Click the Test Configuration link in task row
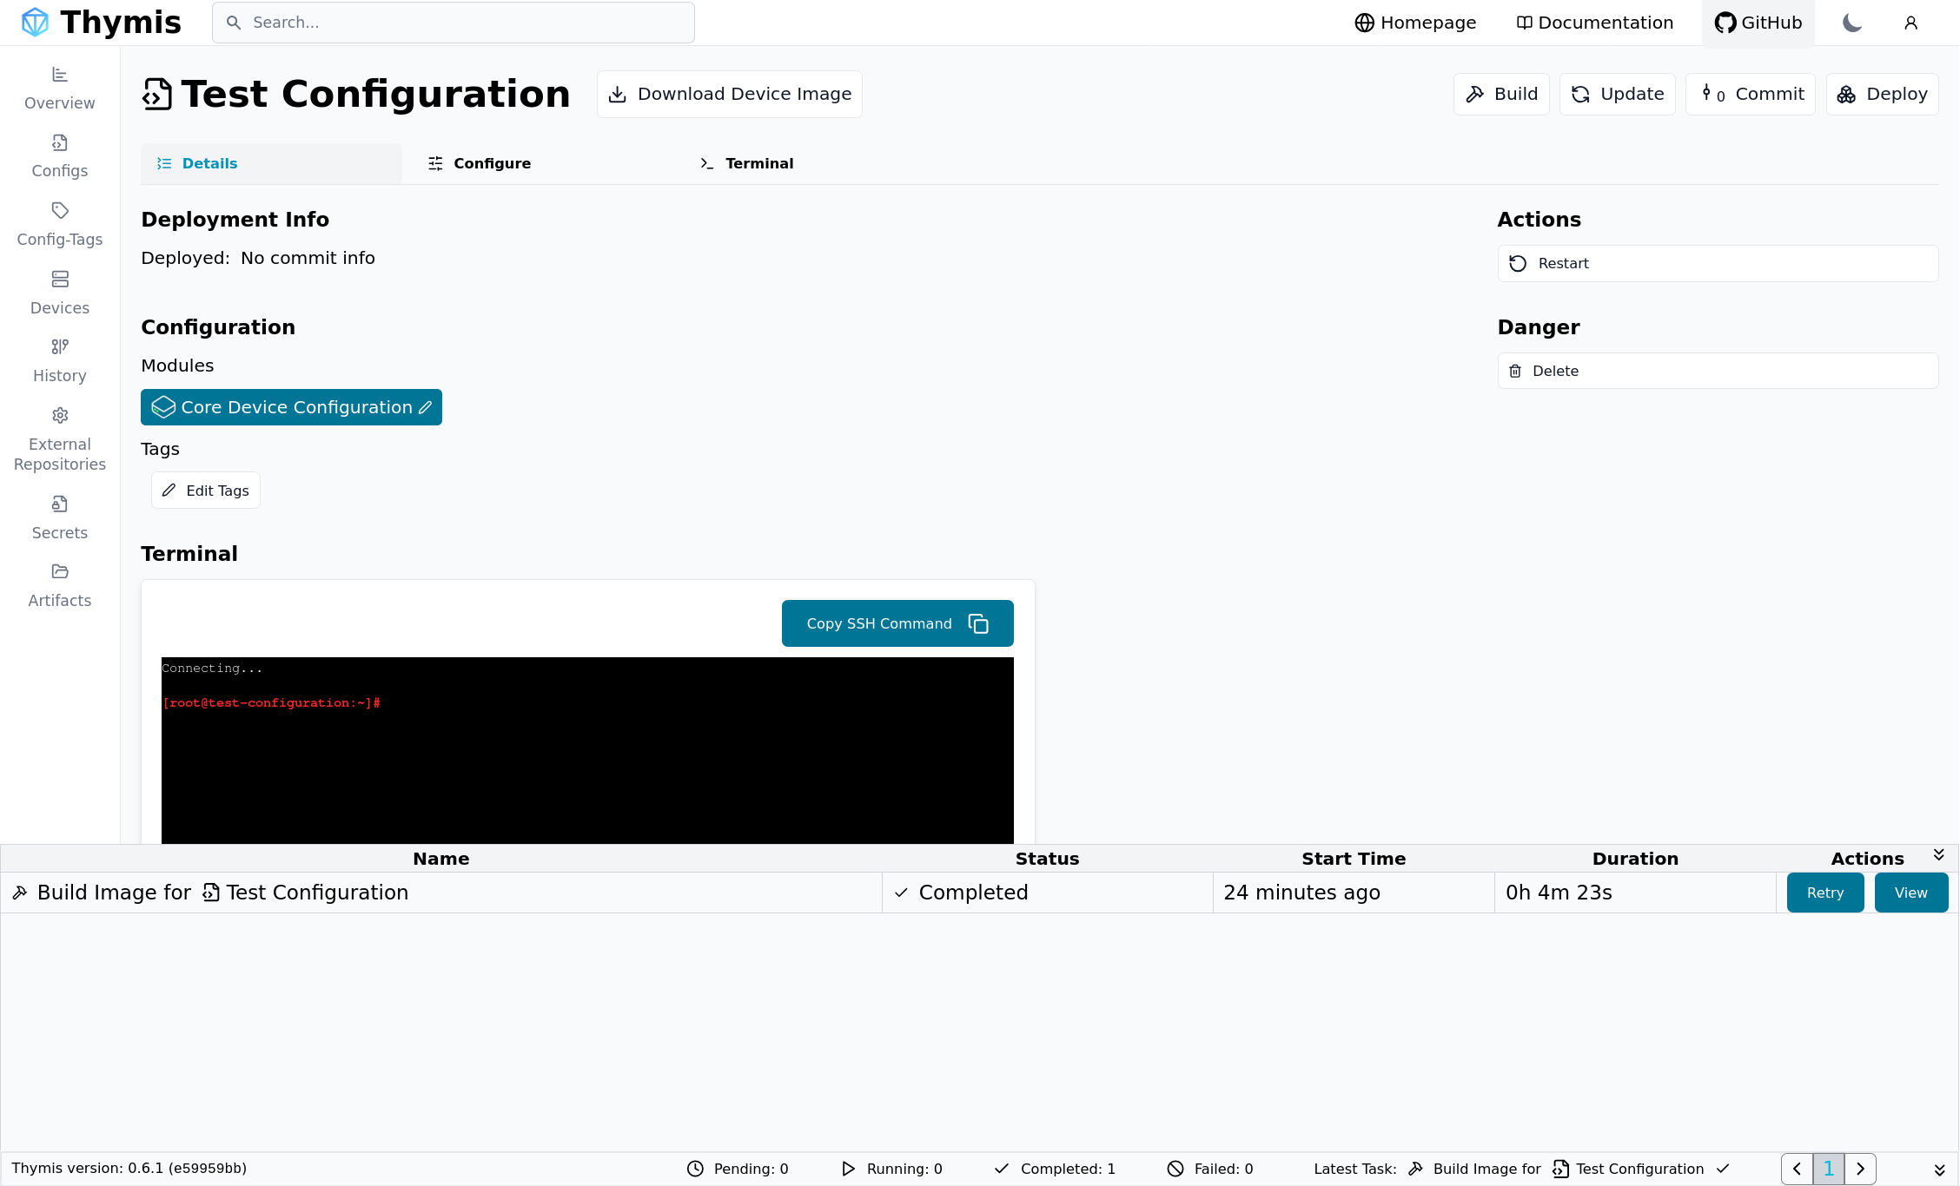Image resolution: width=1960 pixels, height=1186 pixels. click(306, 893)
